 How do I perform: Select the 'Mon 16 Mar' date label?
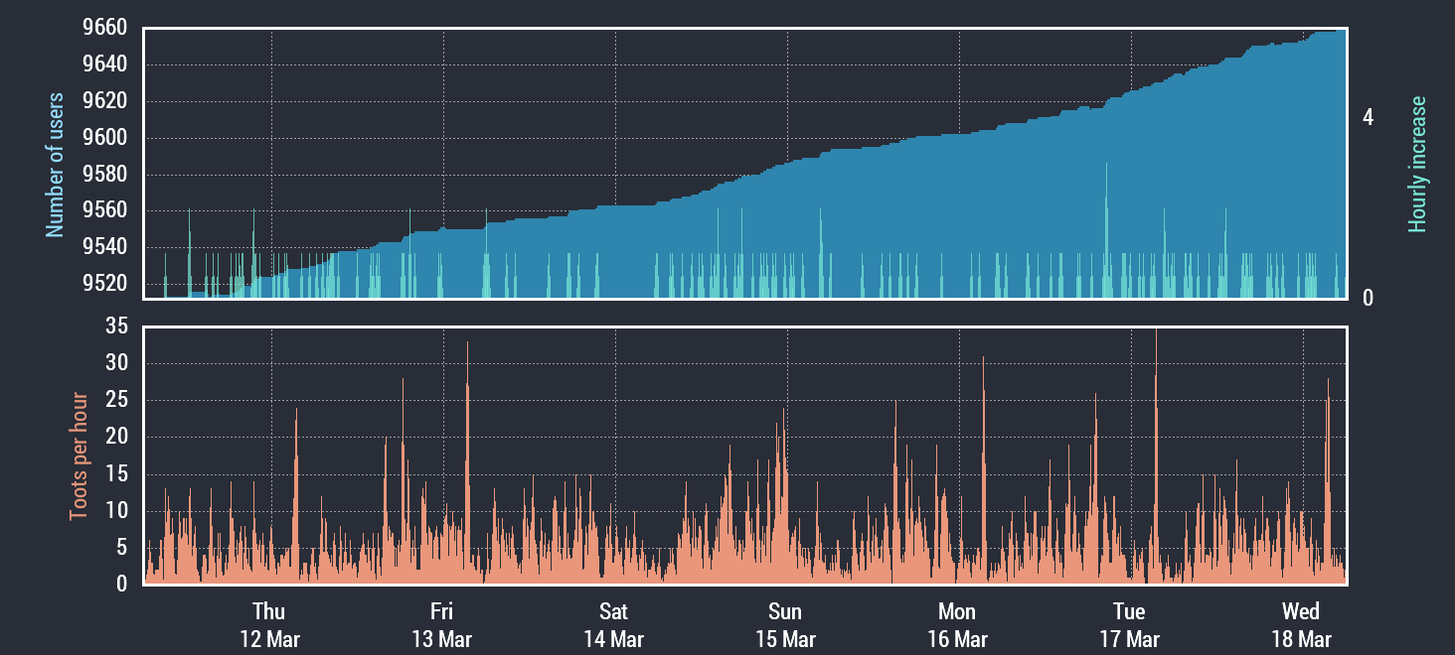pyautogui.click(x=957, y=624)
